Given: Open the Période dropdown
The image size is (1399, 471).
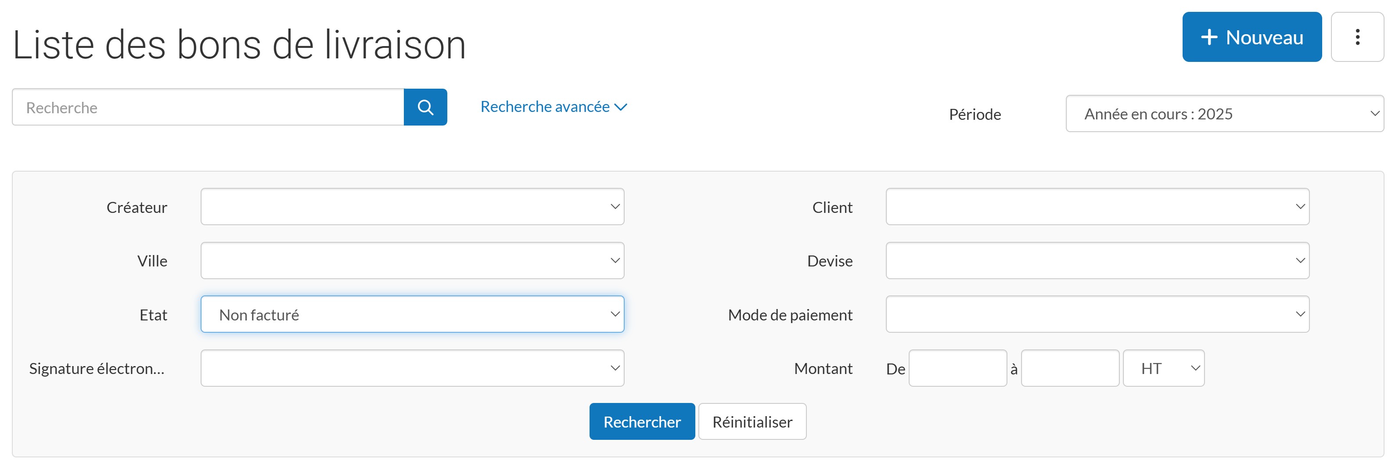Looking at the screenshot, I should 1224,114.
